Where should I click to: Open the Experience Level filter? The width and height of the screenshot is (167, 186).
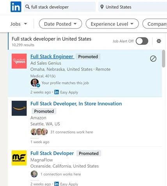pos(112,24)
